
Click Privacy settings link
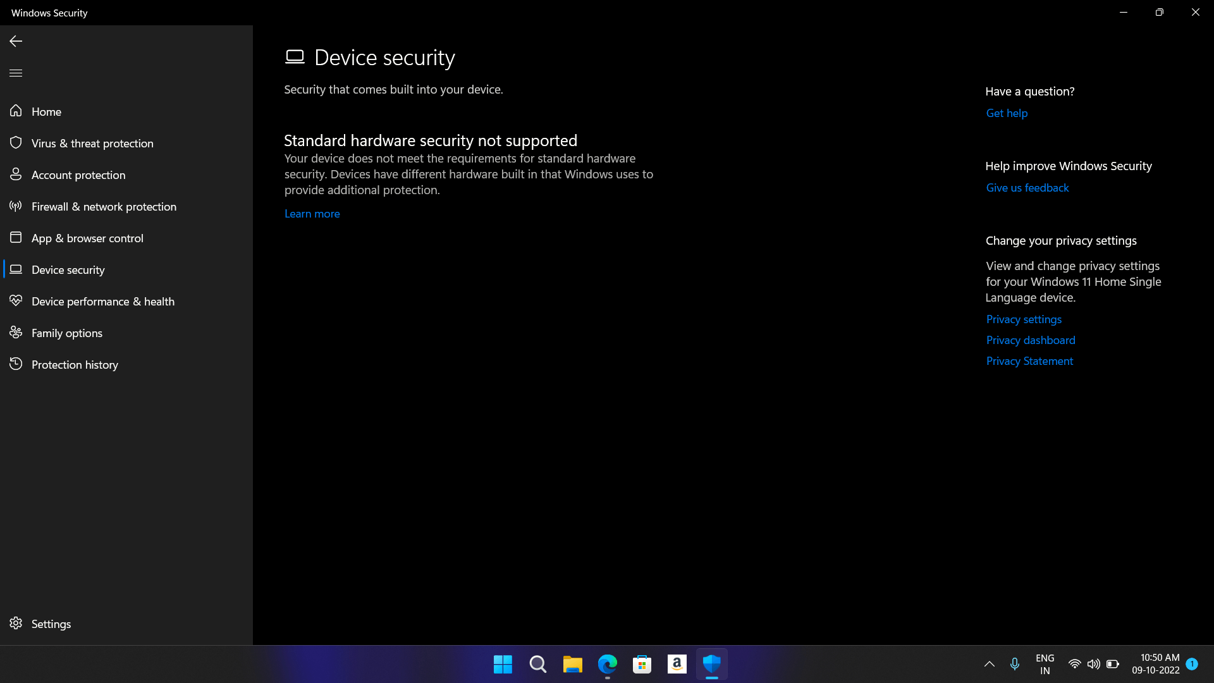click(1023, 319)
